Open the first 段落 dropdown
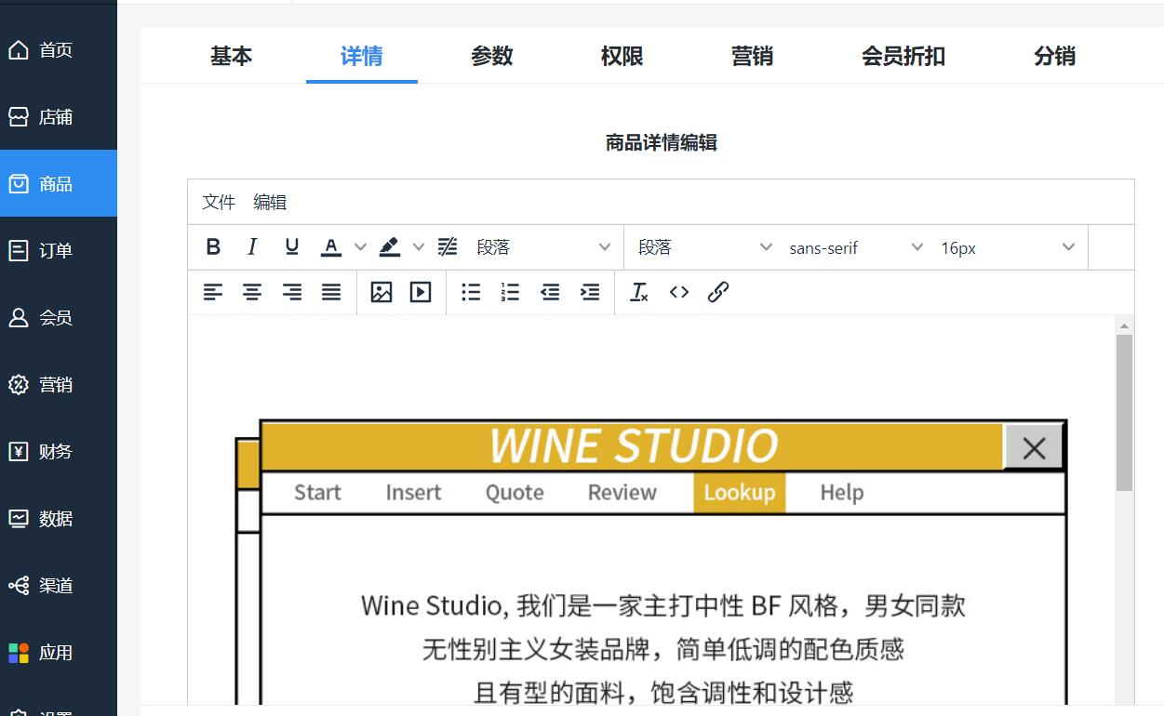 coord(543,247)
